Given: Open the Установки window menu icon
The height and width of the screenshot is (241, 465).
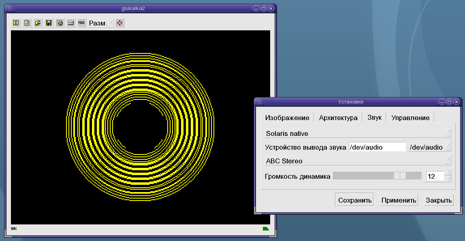Looking at the screenshot, I should (260, 102).
